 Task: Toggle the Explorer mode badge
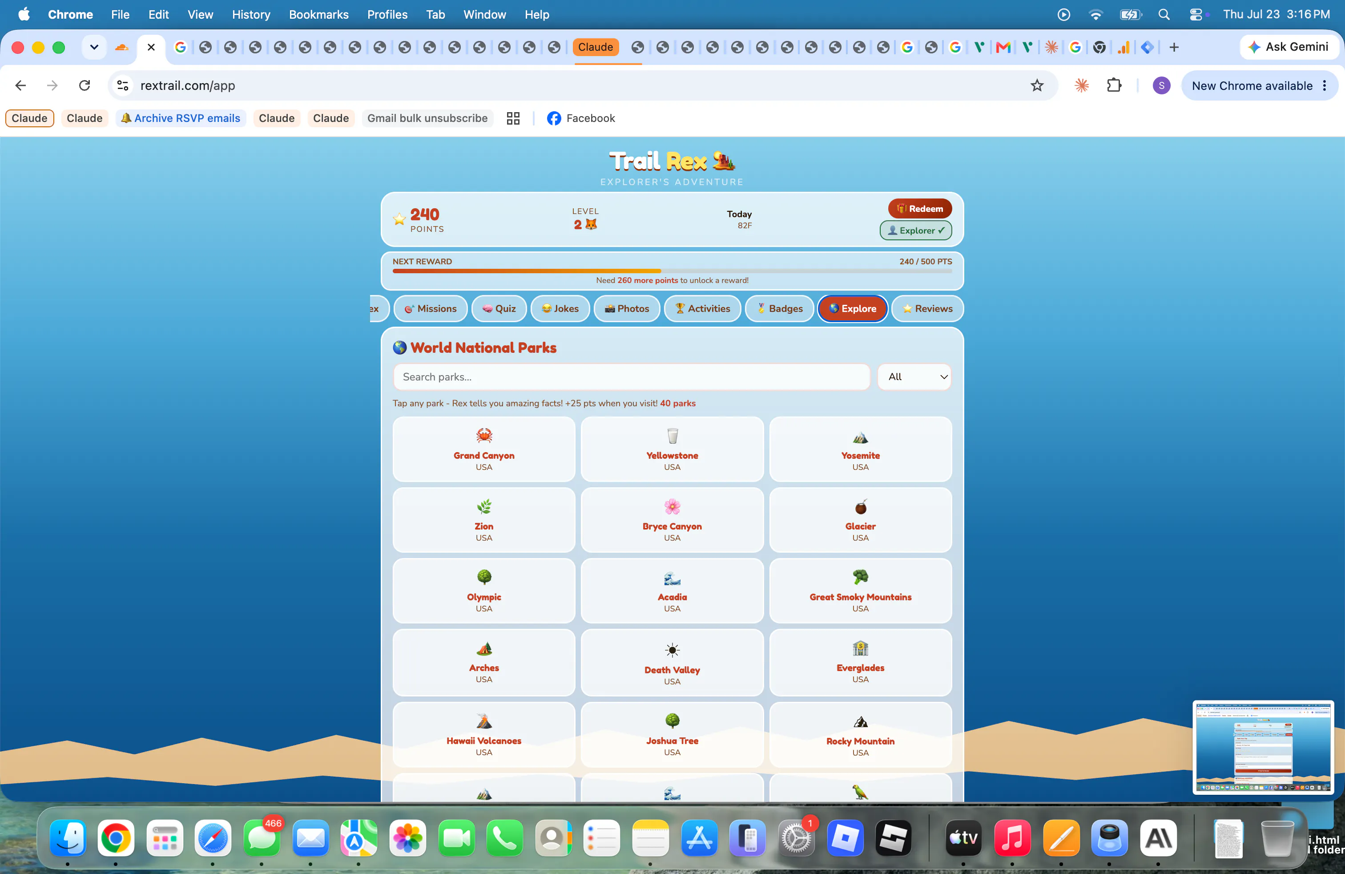[x=915, y=231]
